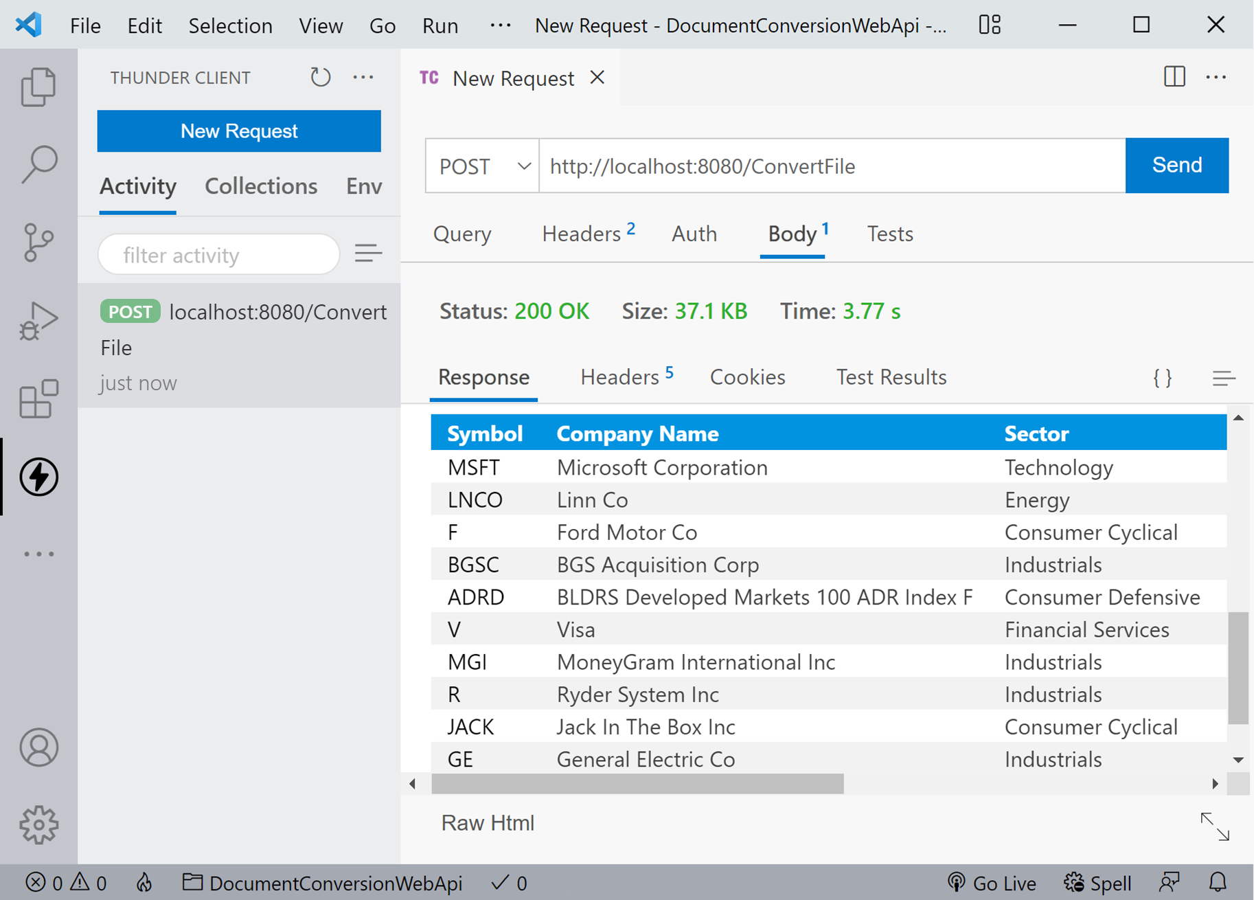The height and width of the screenshot is (900, 1254).
Task: Switch to the Collections tab
Action: pos(261,186)
